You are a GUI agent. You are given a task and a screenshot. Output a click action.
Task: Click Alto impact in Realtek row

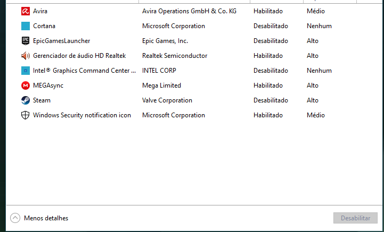pos(313,56)
